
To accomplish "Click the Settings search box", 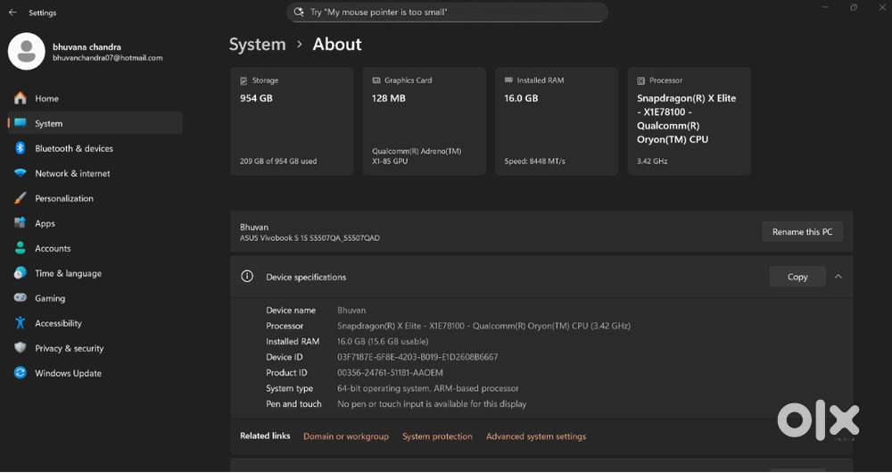I will click(x=447, y=12).
